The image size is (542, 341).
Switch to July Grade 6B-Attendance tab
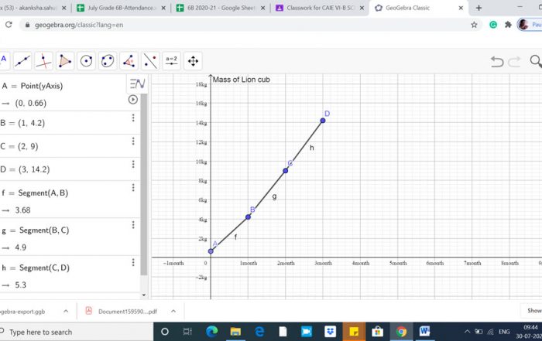[x=120, y=8]
